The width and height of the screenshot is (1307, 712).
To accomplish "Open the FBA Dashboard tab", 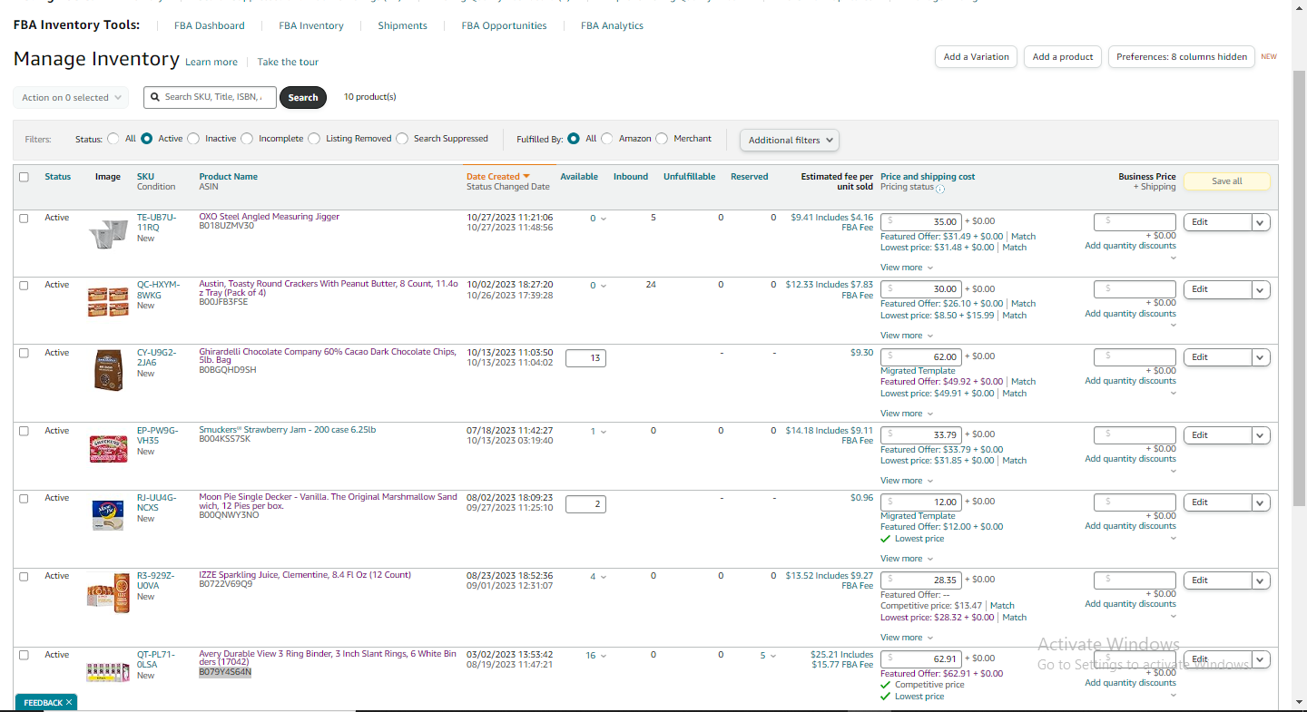I will [x=210, y=26].
